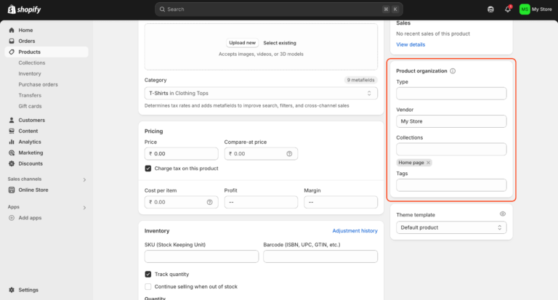Open Orders in the sidebar
The image size is (558, 300).
pos(27,41)
